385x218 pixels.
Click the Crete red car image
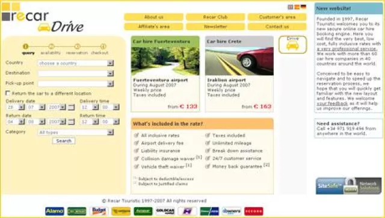pyautogui.click(x=239, y=61)
